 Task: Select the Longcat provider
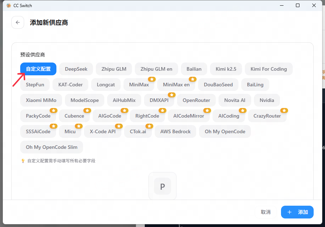coord(106,85)
